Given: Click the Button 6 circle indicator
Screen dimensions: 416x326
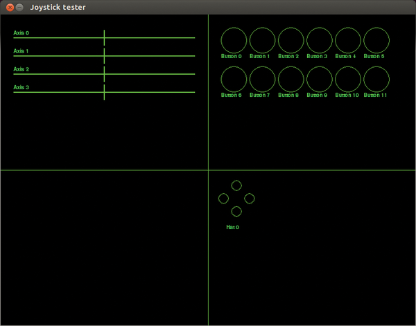Looking at the screenshot, I should [234, 79].
